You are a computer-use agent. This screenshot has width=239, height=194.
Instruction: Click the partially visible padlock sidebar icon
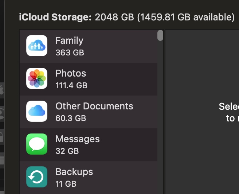[x=2, y=137]
